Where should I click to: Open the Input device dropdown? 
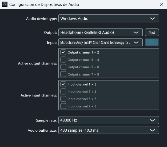coord(100,42)
